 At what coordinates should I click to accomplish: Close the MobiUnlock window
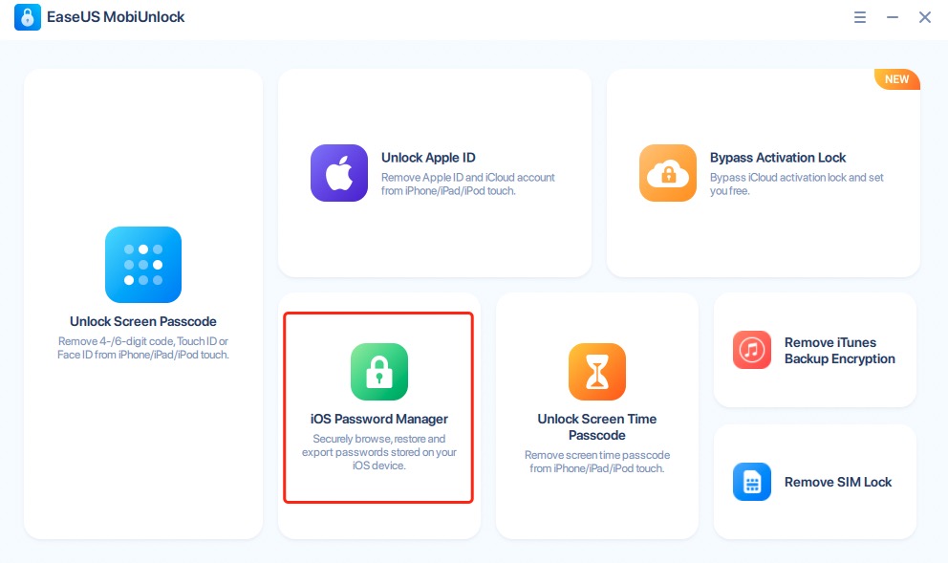pyautogui.click(x=925, y=17)
